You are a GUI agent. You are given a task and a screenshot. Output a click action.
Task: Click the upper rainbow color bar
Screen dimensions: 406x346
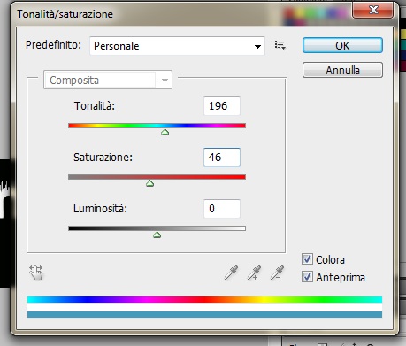(204, 299)
